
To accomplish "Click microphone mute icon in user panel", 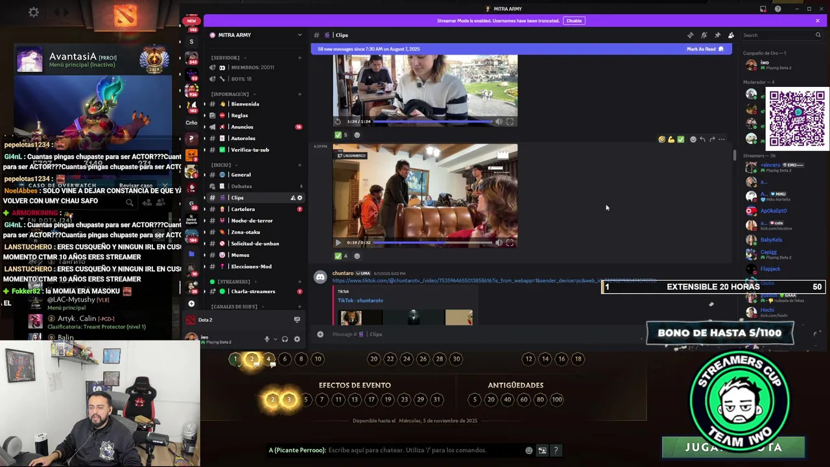I will pos(267,339).
